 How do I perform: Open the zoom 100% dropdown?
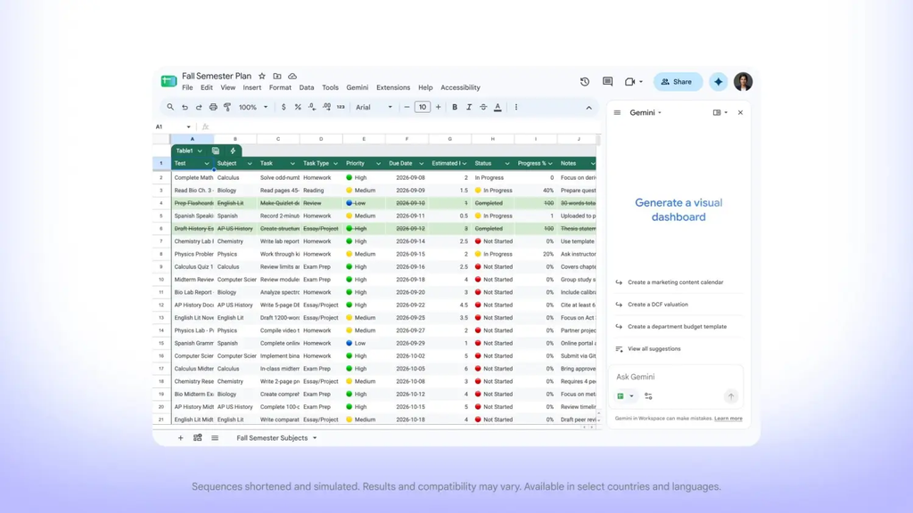pyautogui.click(x=253, y=107)
